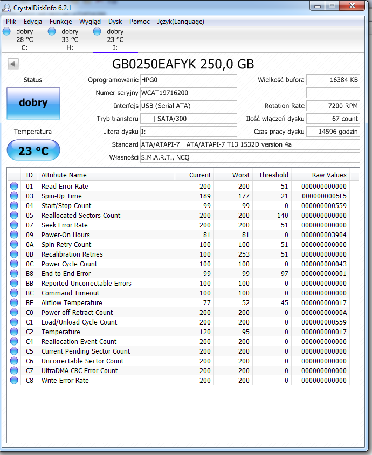Open the Wygląd menu

[90, 22]
